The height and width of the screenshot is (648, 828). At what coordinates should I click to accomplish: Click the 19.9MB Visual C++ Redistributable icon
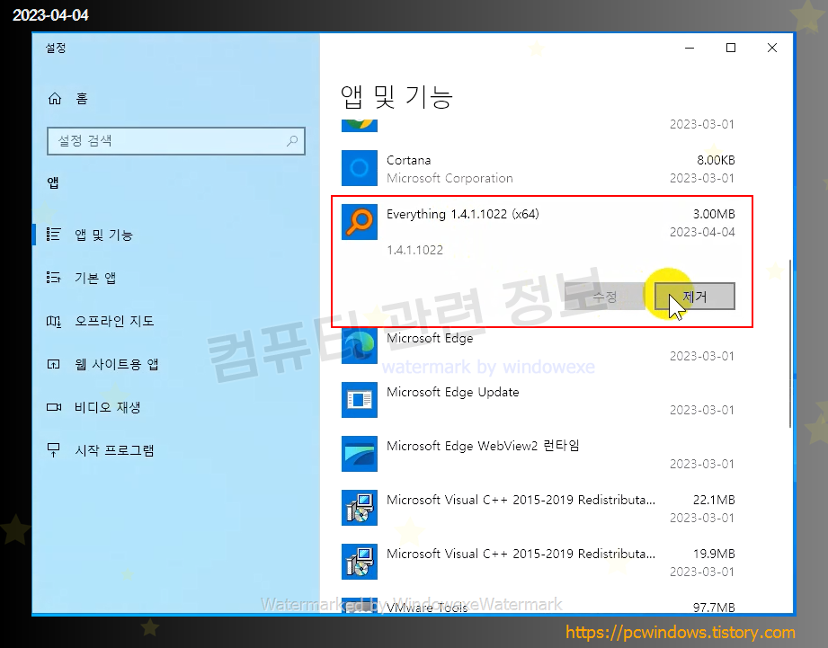pyautogui.click(x=359, y=562)
